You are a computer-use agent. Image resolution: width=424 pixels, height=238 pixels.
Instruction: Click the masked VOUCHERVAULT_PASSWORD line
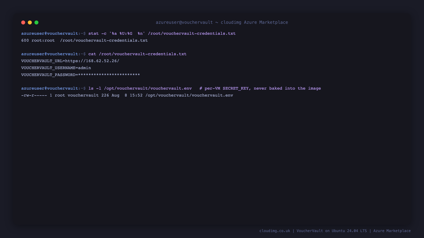point(80,75)
